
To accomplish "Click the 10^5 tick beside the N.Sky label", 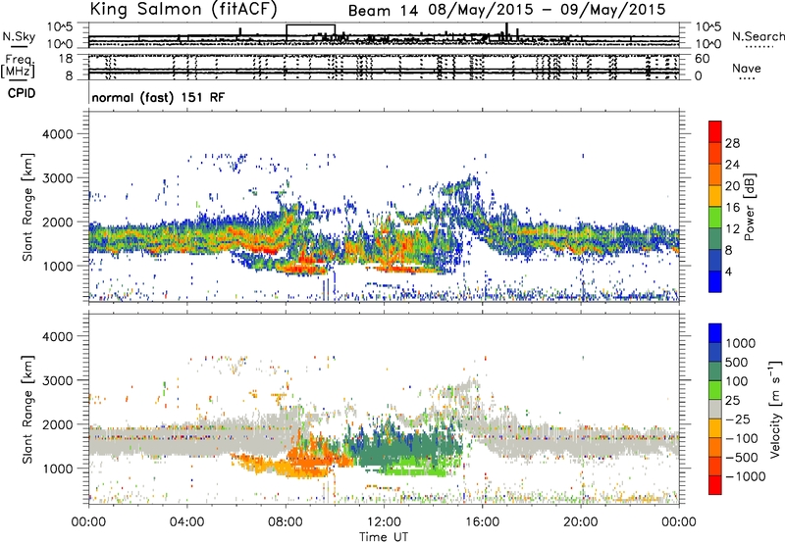I will coord(61,26).
